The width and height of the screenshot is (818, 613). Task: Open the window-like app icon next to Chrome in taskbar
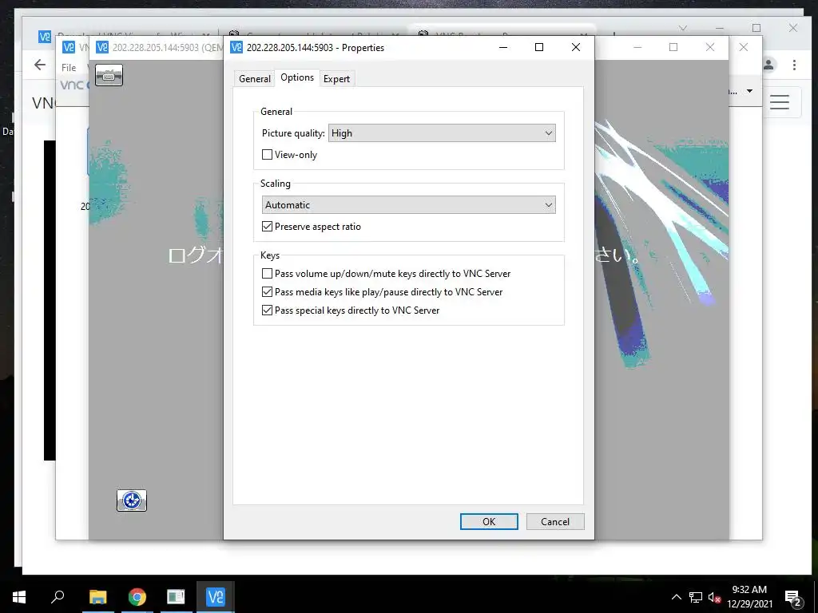176,597
